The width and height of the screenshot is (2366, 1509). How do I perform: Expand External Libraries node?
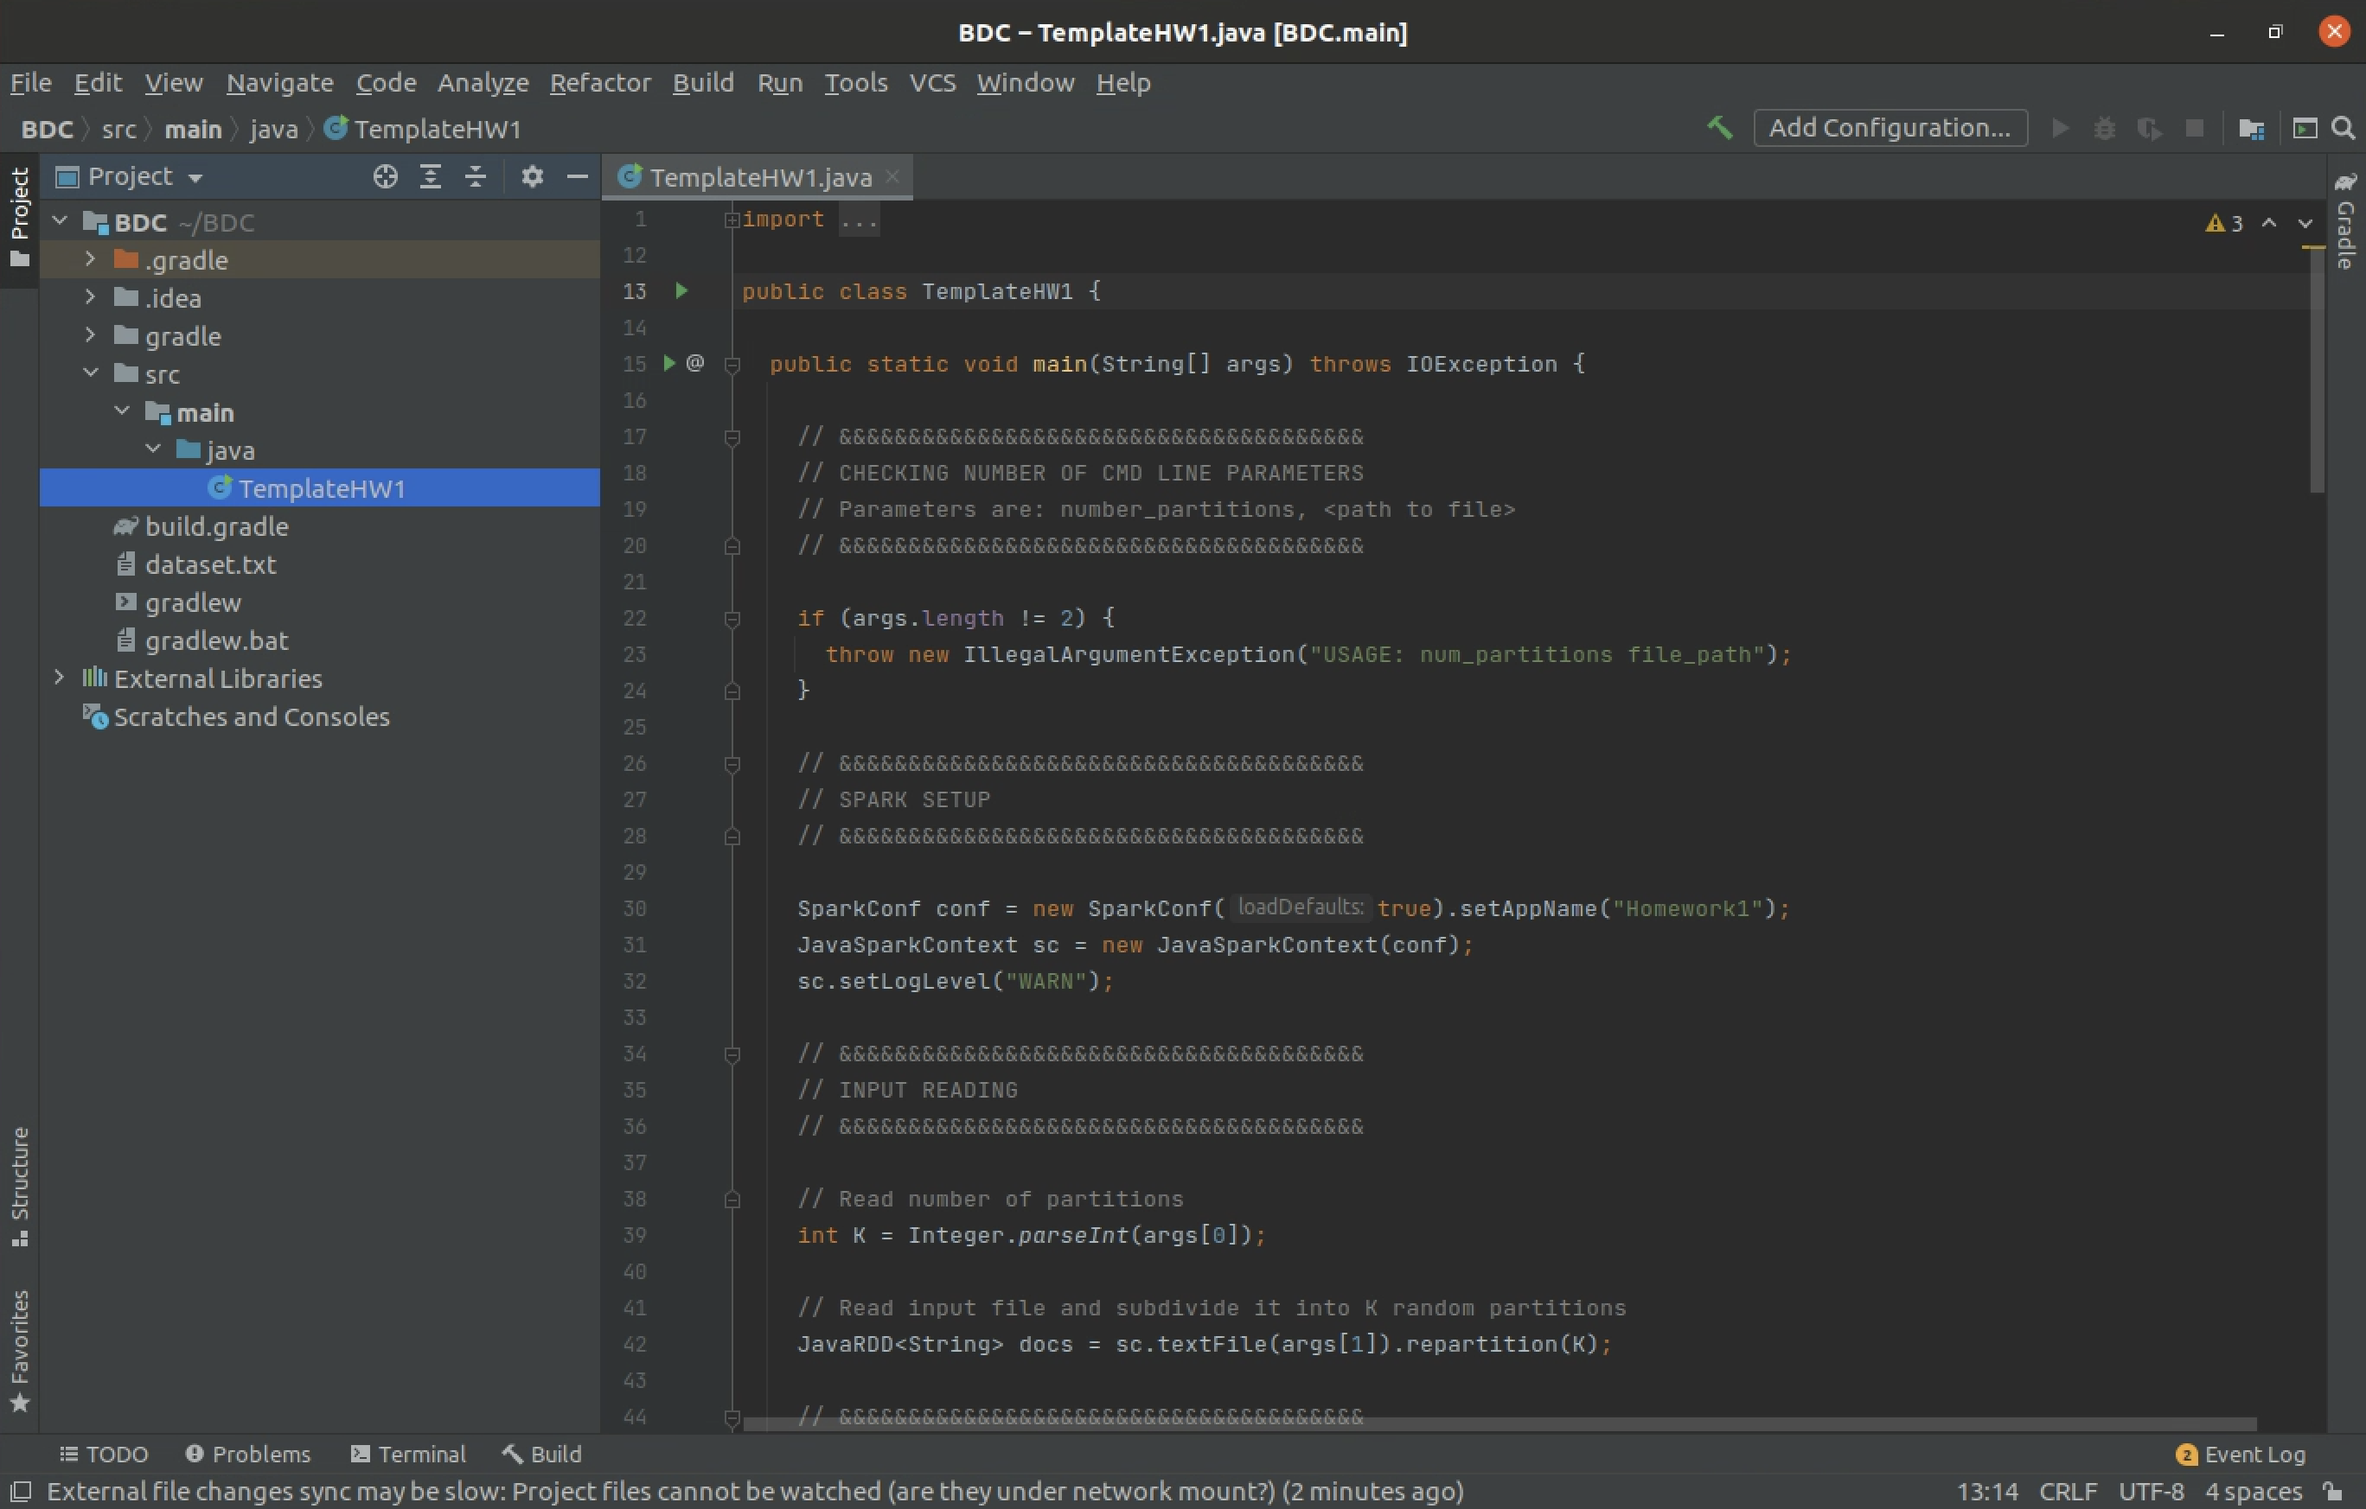coord(59,678)
